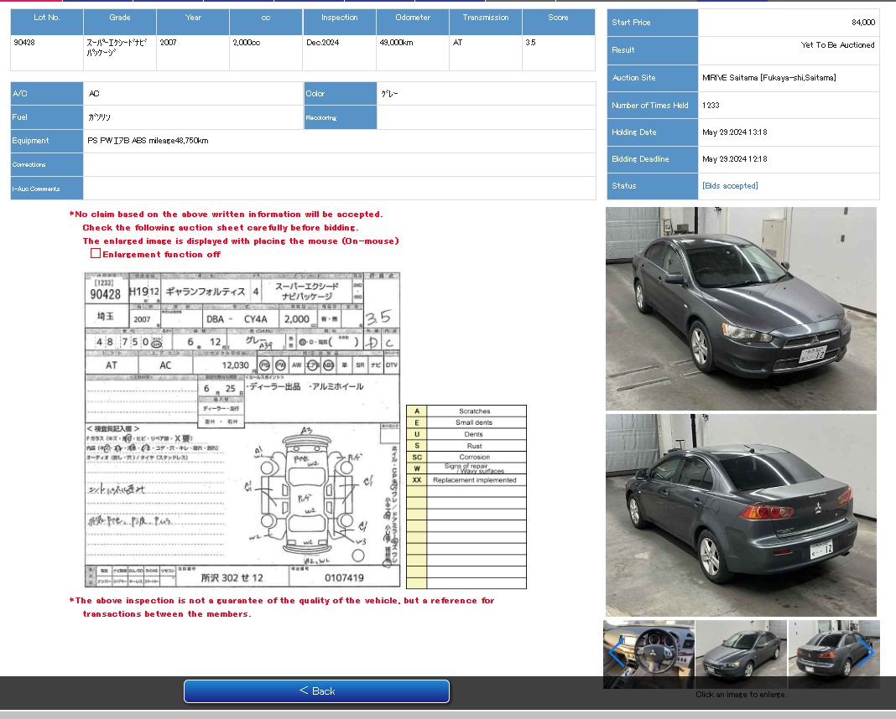Viewport: 896px width, 719px height.
Task: Click the handwritten 3.5 score on auction sheet
Action: pyautogui.click(x=378, y=318)
